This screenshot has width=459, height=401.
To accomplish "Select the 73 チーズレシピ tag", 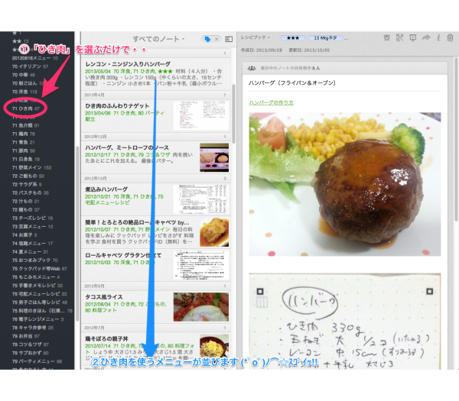I will (32, 218).
